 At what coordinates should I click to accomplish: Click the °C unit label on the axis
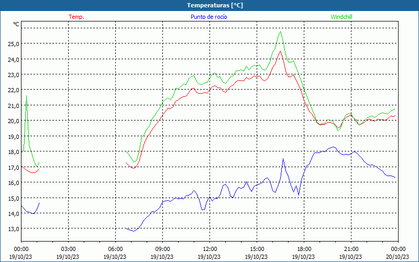click(16, 24)
